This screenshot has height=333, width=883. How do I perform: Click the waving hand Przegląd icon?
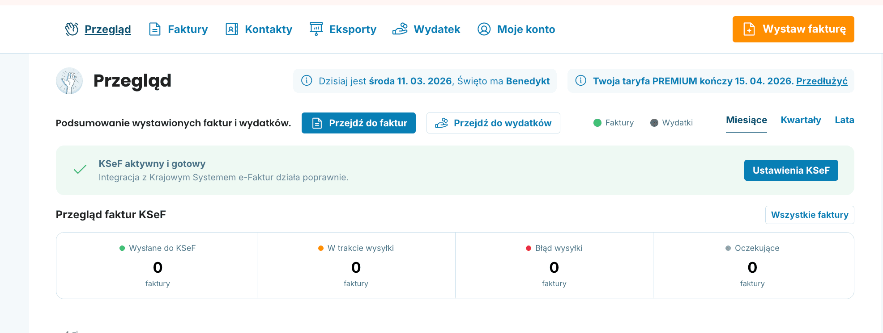point(72,29)
